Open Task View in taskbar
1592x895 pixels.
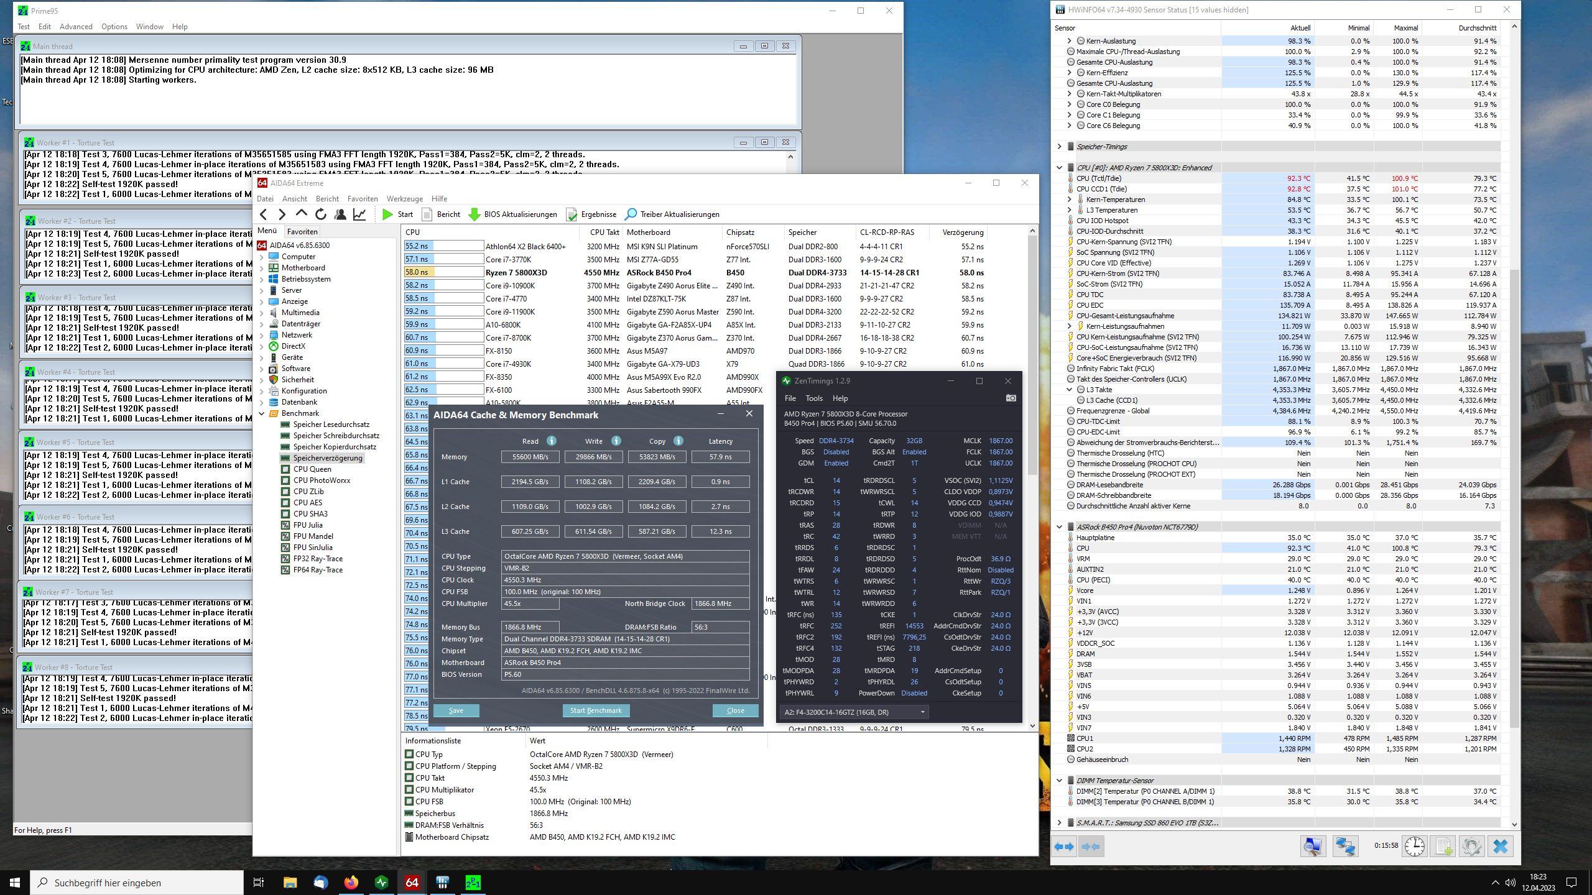(x=259, y=883)
